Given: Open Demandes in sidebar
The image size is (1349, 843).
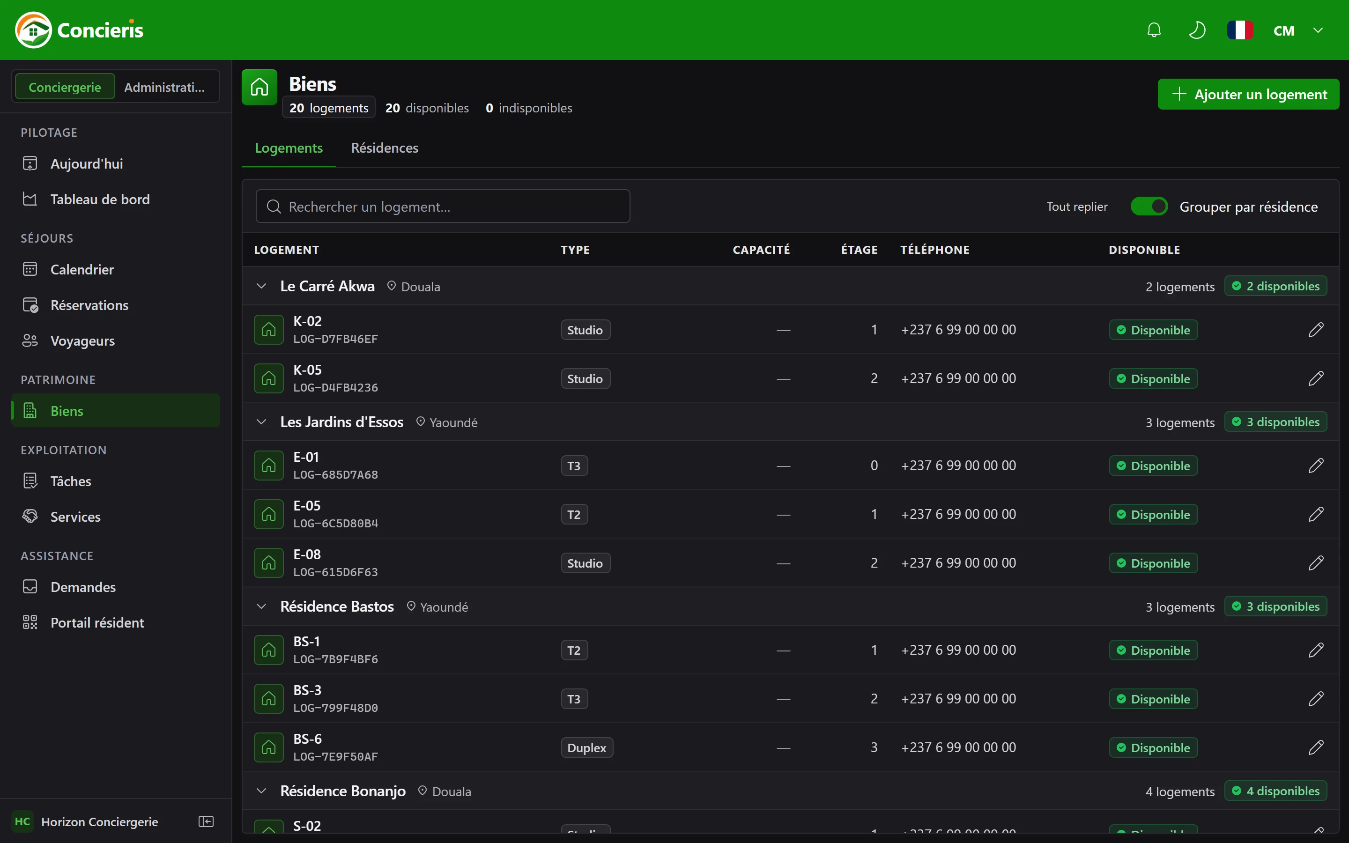Looking at the screenshot, I should click(115, 587).
